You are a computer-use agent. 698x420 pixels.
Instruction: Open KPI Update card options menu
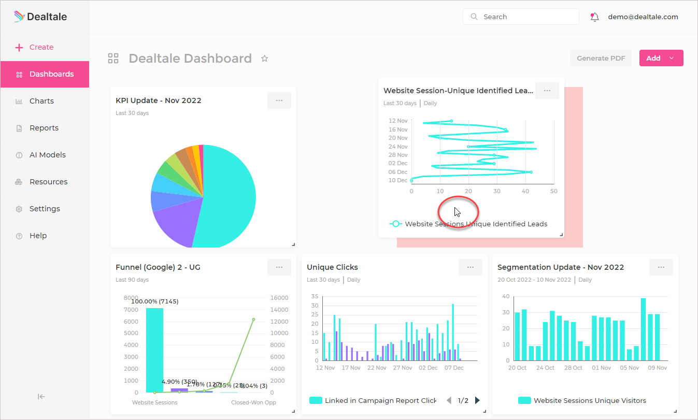(x=279, y=100)
